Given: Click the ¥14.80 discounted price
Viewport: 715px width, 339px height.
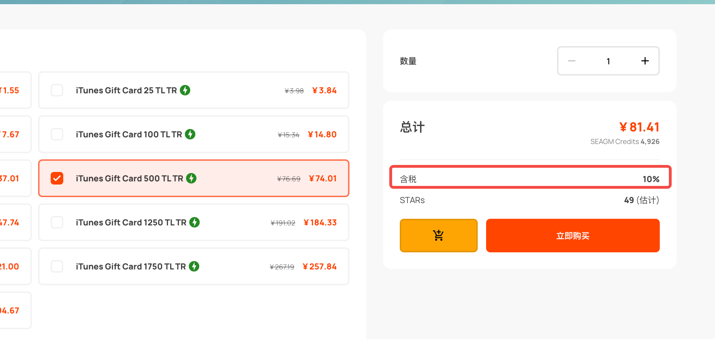Looking at the screenshot, I should [322, 135].
